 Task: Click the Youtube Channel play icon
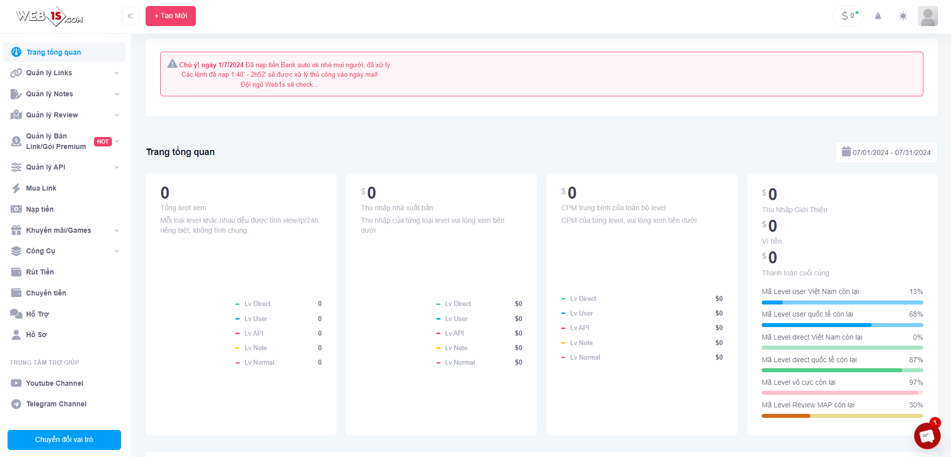[x=16, y=383]
